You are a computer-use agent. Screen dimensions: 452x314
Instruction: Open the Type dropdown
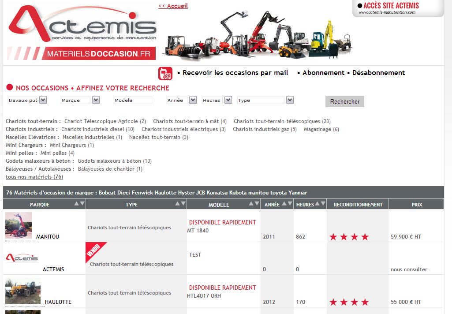tap(290, 100)
